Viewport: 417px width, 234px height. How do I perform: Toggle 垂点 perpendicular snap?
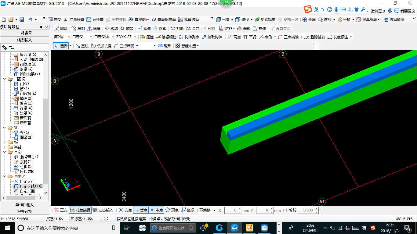[x=141, y=210]
